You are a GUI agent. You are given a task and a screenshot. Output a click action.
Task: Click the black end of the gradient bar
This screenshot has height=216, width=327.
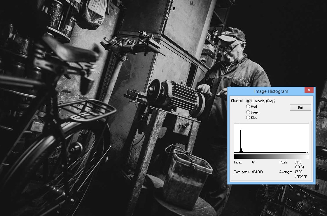236,156
